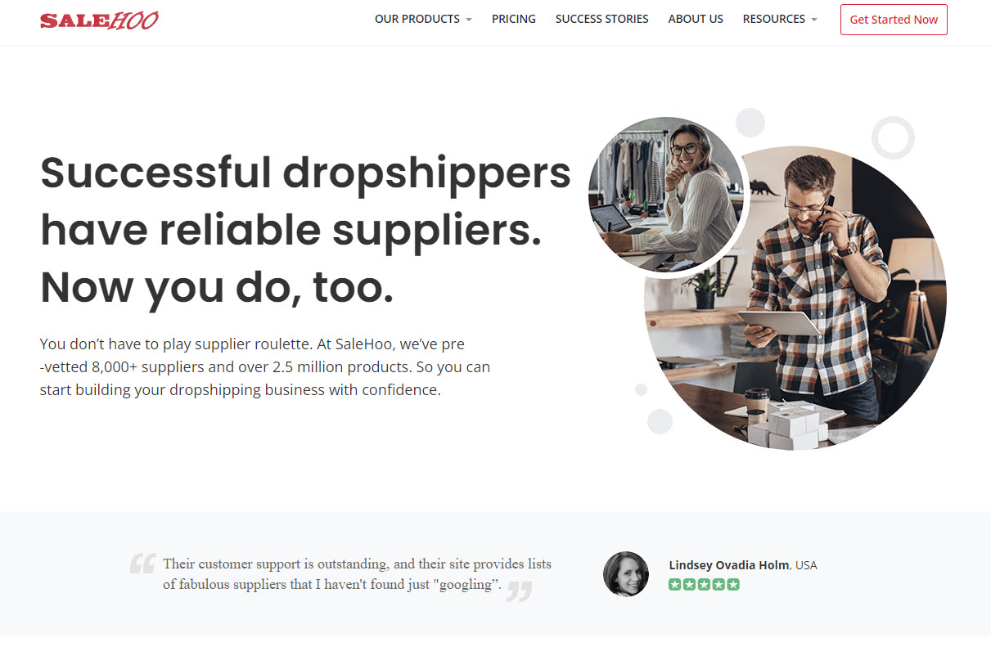This screenshot has width=991, height=647.
Task: Click the gray ring decoration icon
Action: click(893, 137)
